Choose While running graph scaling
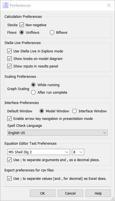The image size is (115, 201). tap(33, 85)
